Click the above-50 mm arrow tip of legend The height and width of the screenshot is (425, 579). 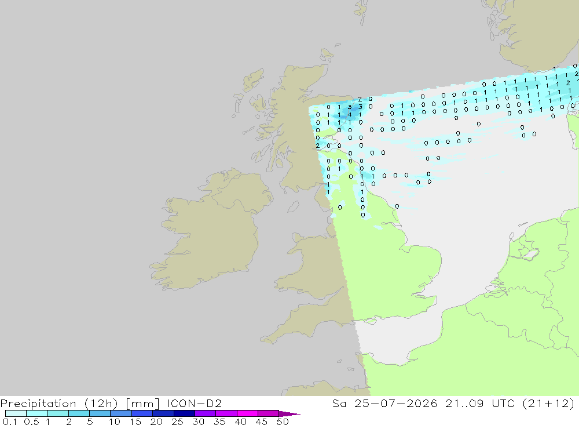pyautogui.click(x=289, y=413)
